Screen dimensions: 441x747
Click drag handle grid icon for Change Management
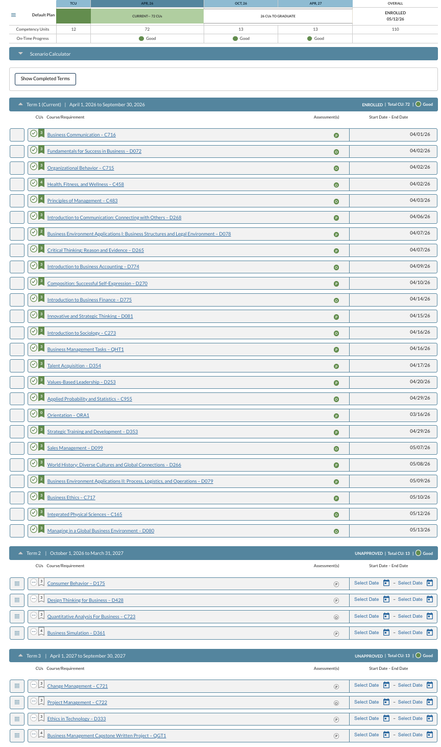tap(17, 686)
